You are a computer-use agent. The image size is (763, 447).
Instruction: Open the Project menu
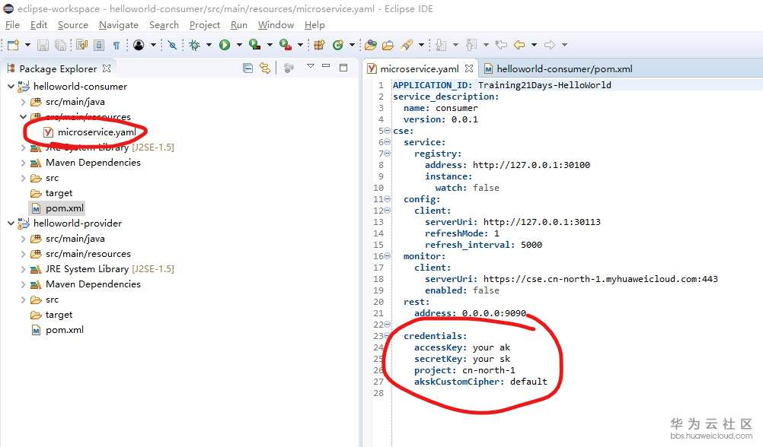(204, 25)
